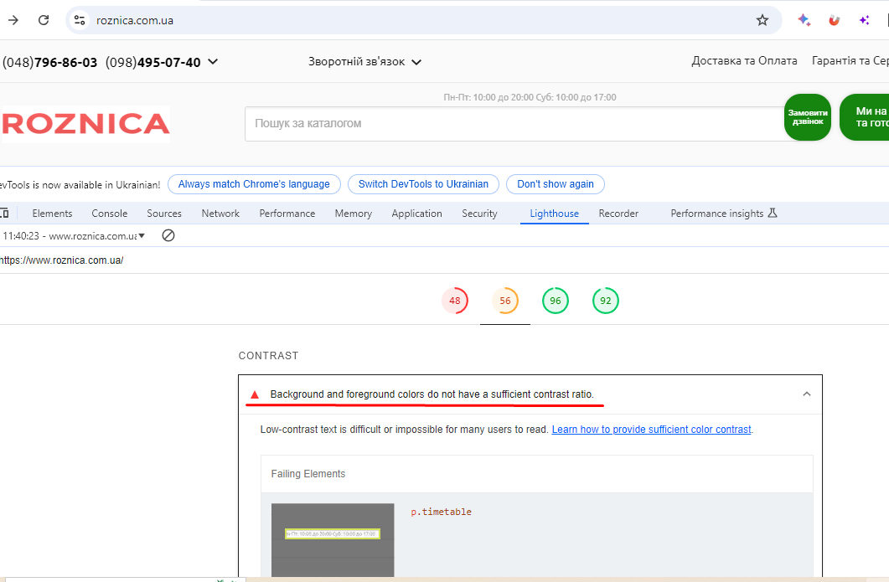Bookmark this page with the star icon
The image size is (889, 582).
(762, 20)
